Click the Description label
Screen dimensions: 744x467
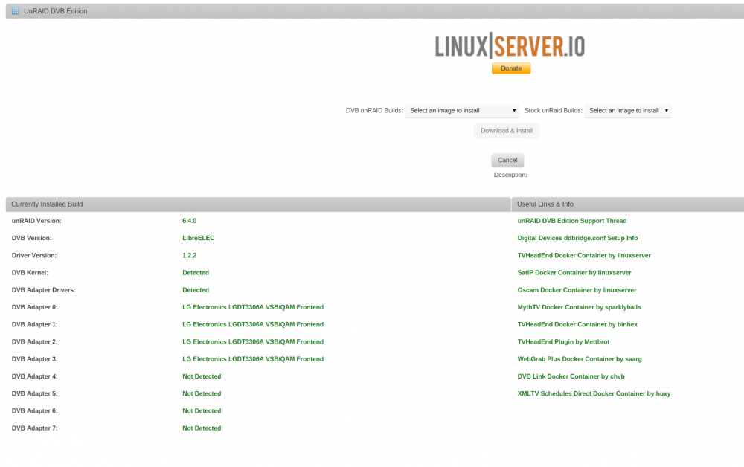pos(510,175)
